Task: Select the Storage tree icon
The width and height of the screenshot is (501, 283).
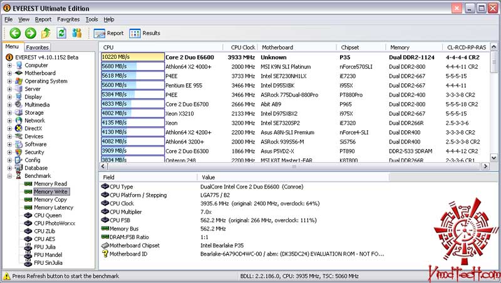Action: point(19,113)
